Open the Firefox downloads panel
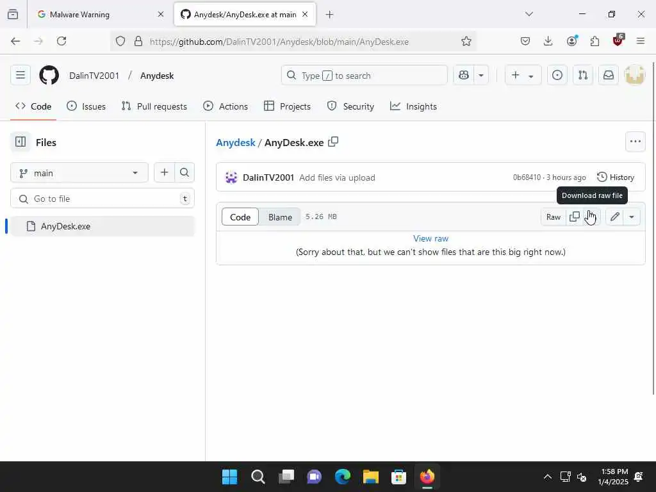The width and height of the screenshot is (656, 492). point(548,41)
